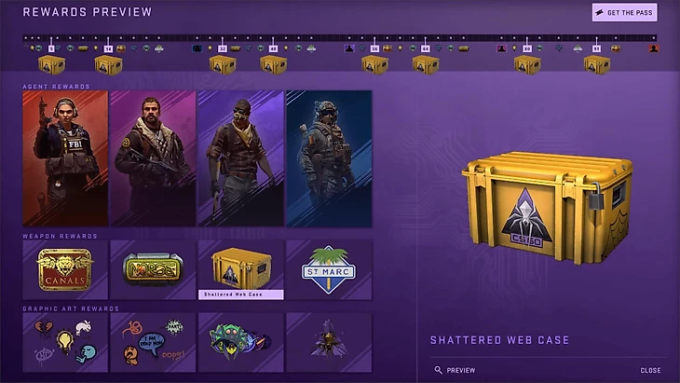Viewport: 680px width, 383px height.
Task: Jump to reward marker 5 on the track
Action: click(51, 49)
